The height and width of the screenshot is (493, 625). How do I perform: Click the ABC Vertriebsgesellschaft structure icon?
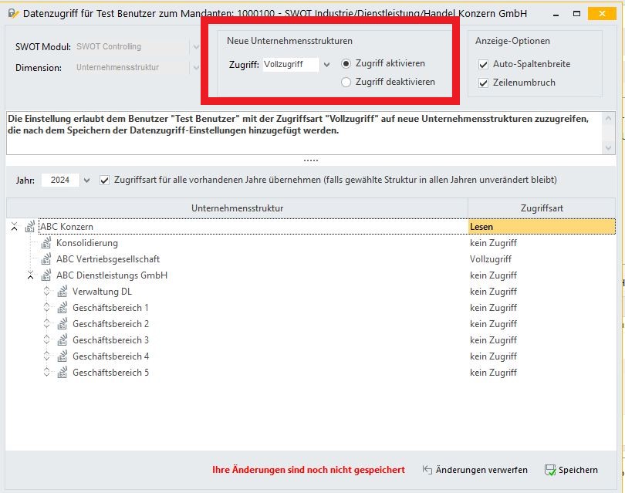[x=46, y=259]
